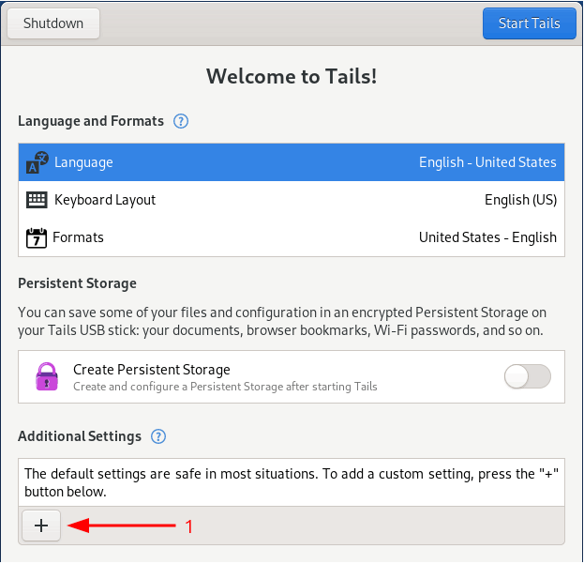The height and width of the screenshot is (564, 584).
Task: Enable the Create Persistent Storage switch
Action: 527,377
